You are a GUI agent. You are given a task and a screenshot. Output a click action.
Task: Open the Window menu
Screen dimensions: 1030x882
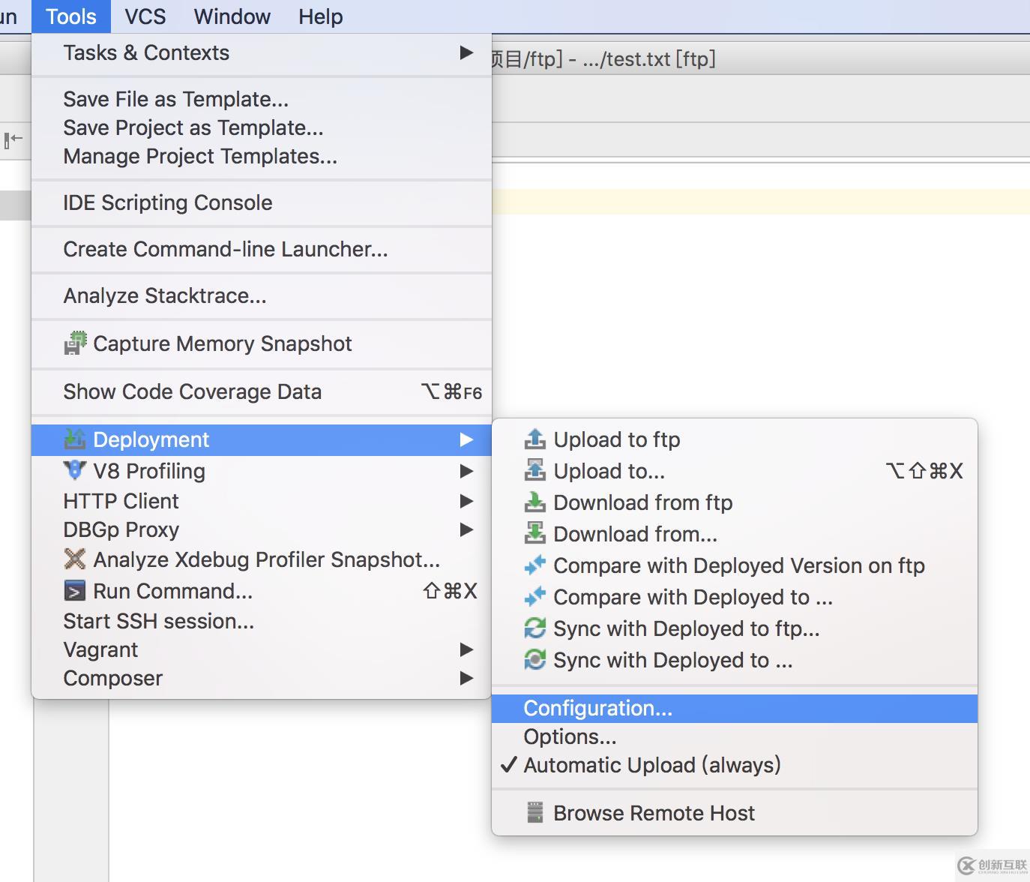coord(232,16)
